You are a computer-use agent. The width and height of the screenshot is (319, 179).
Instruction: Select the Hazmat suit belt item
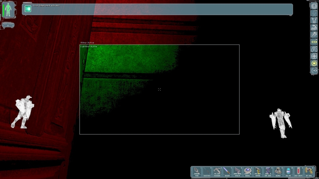click(278, 172)
